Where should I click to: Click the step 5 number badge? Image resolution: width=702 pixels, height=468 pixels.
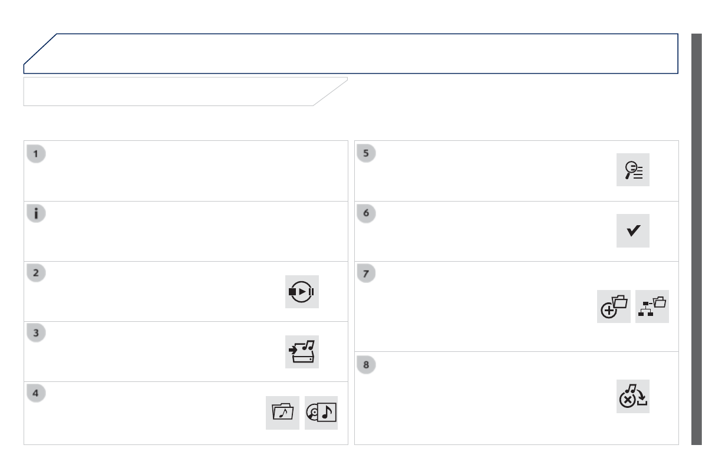pyautogui.click(x=366, y=154)
